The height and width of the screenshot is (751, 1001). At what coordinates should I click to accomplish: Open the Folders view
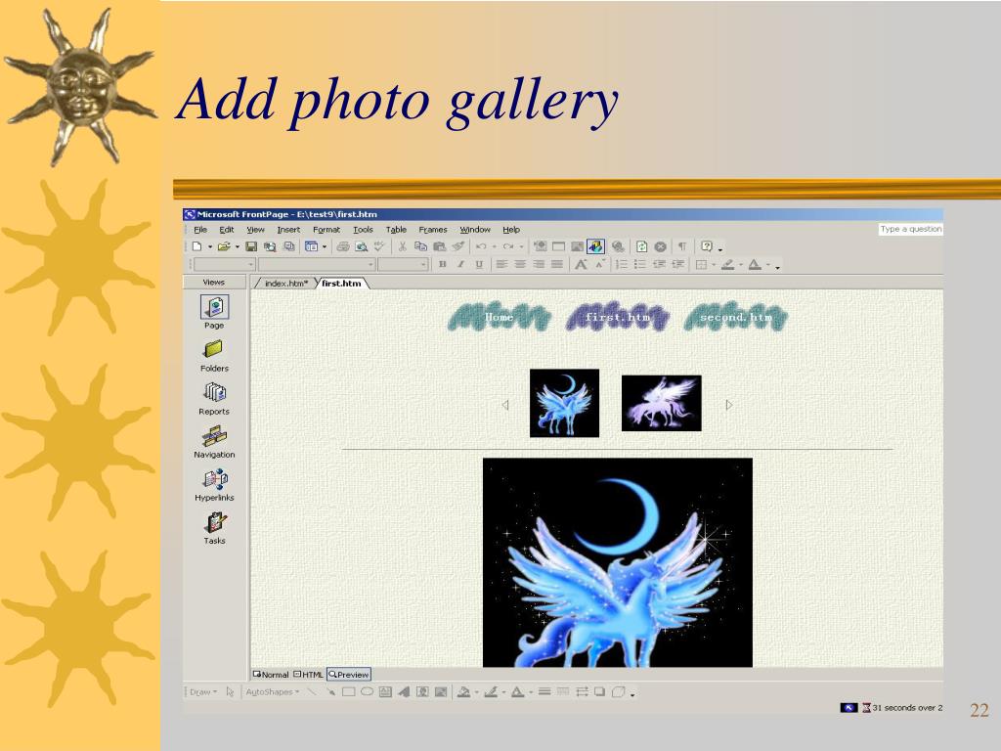214,356
